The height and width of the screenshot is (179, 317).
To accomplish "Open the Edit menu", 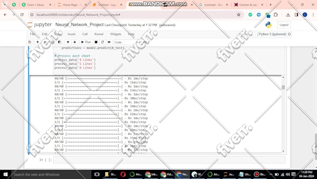I will tap(44, 34).
